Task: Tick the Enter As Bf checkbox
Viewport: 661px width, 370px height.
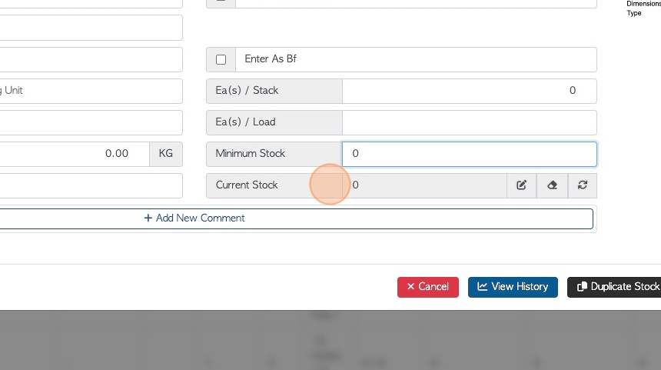Action: [x=221, y=59]
